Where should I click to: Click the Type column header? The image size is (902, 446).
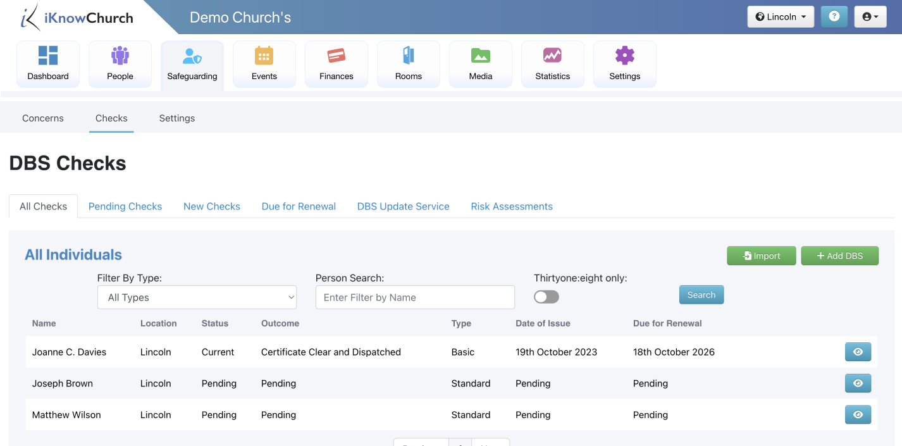coord(461,323)
